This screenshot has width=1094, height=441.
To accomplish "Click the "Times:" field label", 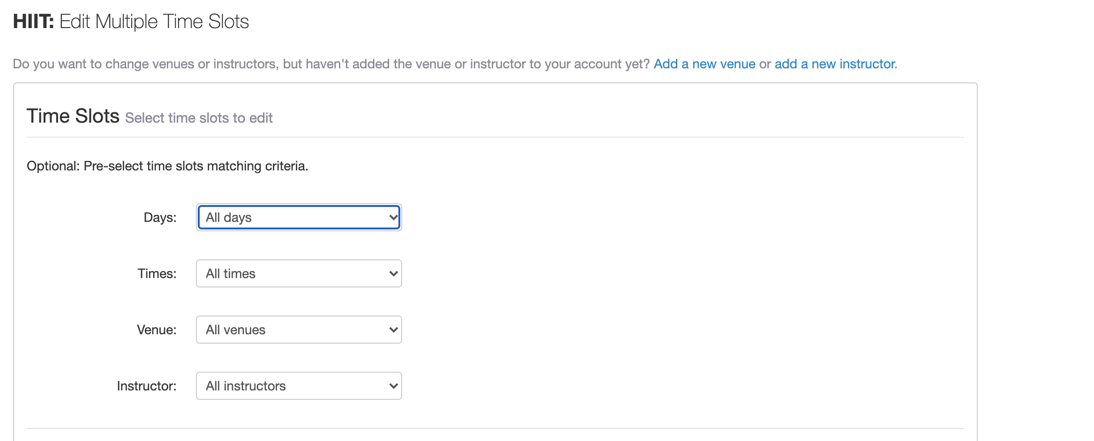I will pos(157,273).
